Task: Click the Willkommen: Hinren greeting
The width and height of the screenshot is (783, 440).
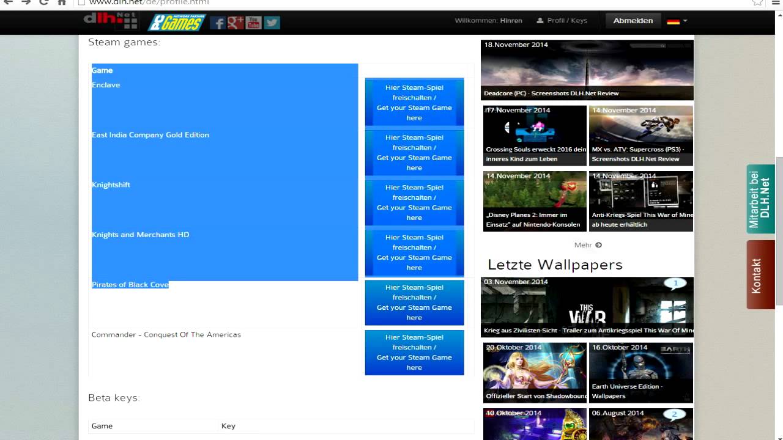Action: coord(488,21)
